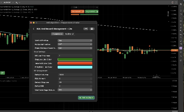The image size is (184, 112).
Task: Open the TakeProfit Line Color red swatch
Action: (x=75, y=63)
